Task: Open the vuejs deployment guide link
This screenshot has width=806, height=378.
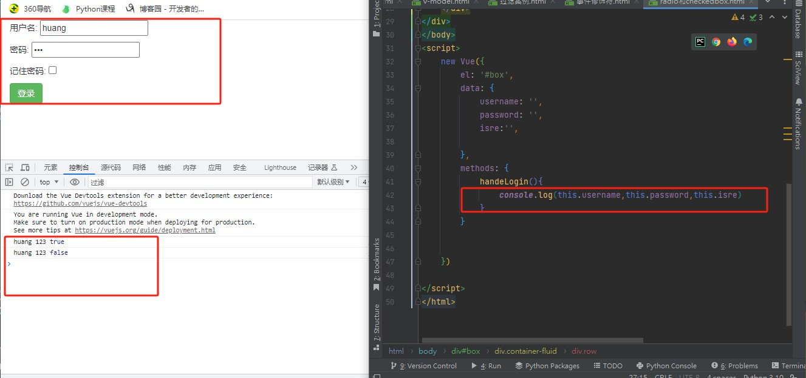Action: pyautogui.click(x=145, y=231)
